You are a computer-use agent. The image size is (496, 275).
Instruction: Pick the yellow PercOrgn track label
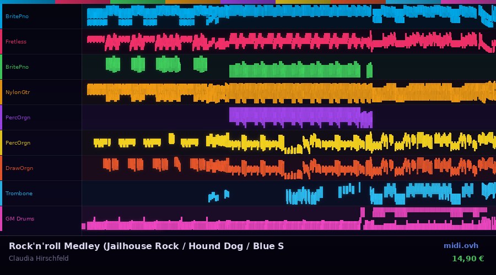tap(18, 143)
